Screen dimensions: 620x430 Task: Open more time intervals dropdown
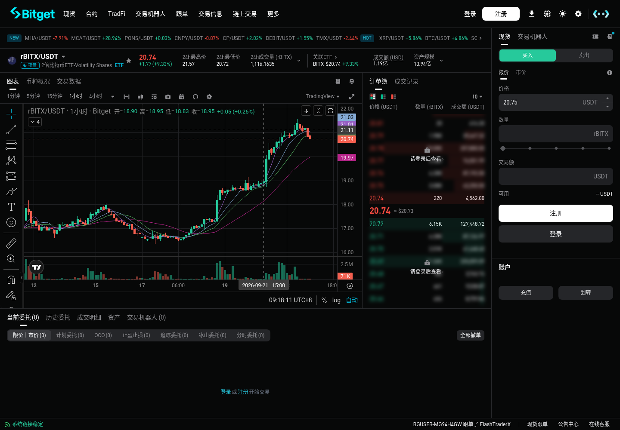tap(113, 97)
